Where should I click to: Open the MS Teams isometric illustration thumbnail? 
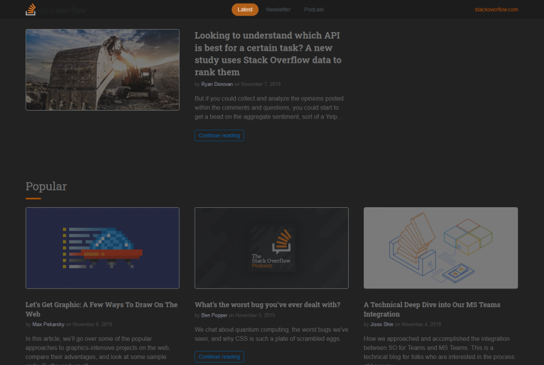point(441,248)
